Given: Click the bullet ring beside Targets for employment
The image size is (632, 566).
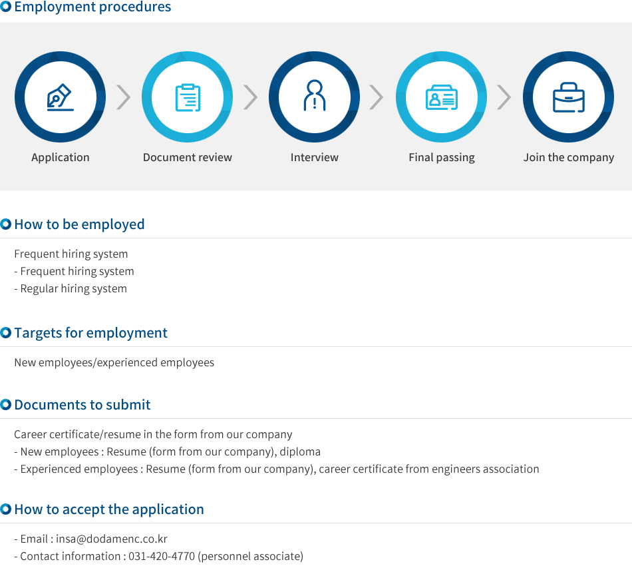Looking at the screenshot, I should tap(5, 332).
